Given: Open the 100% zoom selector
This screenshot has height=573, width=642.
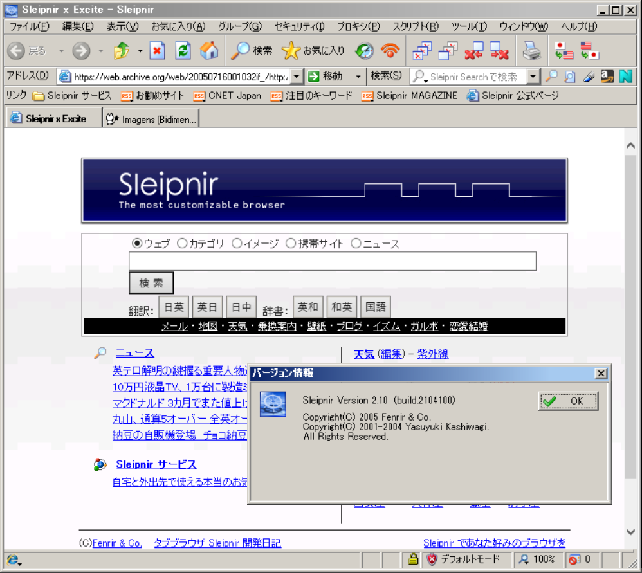Looking at the screenshot, I should pos(537,559).
